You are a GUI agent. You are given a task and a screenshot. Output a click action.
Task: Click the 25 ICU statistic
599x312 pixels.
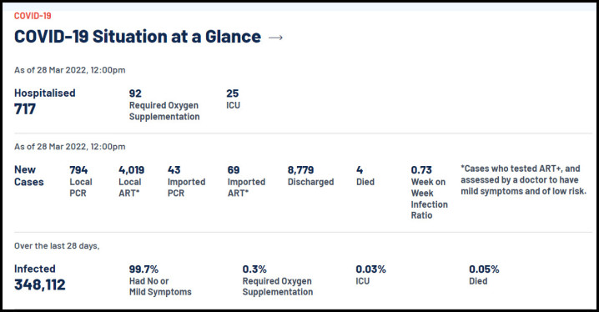coord(233,99)
